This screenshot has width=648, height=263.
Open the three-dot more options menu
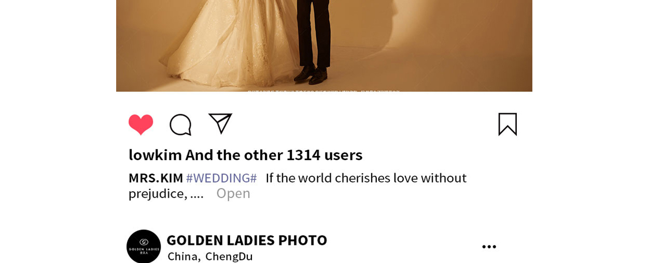(489, 247)
